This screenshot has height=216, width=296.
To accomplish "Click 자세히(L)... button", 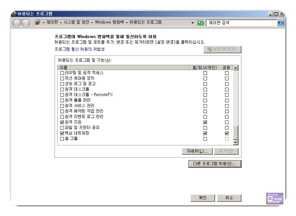I will (x=197, y=151).
